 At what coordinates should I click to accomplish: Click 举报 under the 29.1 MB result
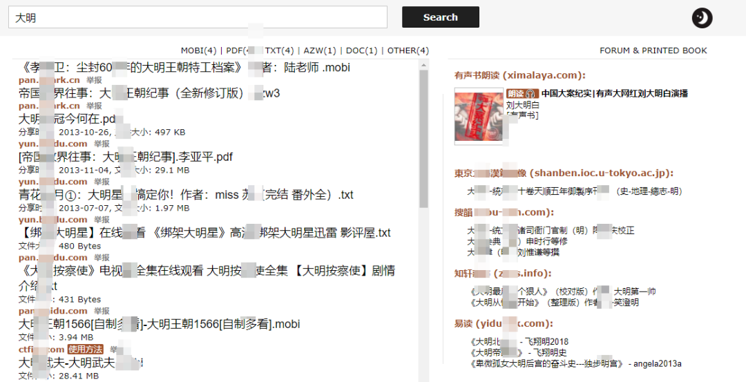102,182
